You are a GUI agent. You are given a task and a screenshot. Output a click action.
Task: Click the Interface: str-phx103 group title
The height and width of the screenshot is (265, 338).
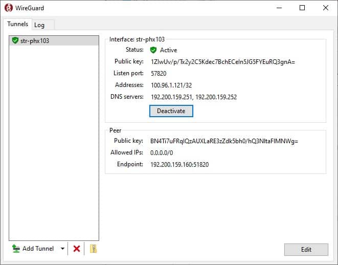tap(137, 39)
